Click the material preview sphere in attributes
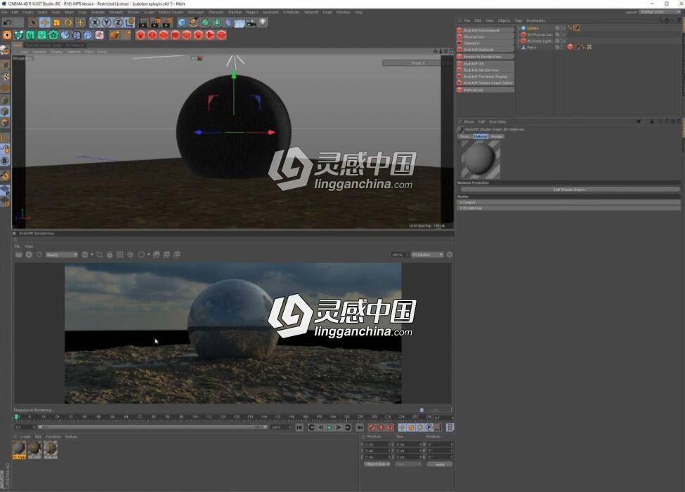 [x=481, y=160]
